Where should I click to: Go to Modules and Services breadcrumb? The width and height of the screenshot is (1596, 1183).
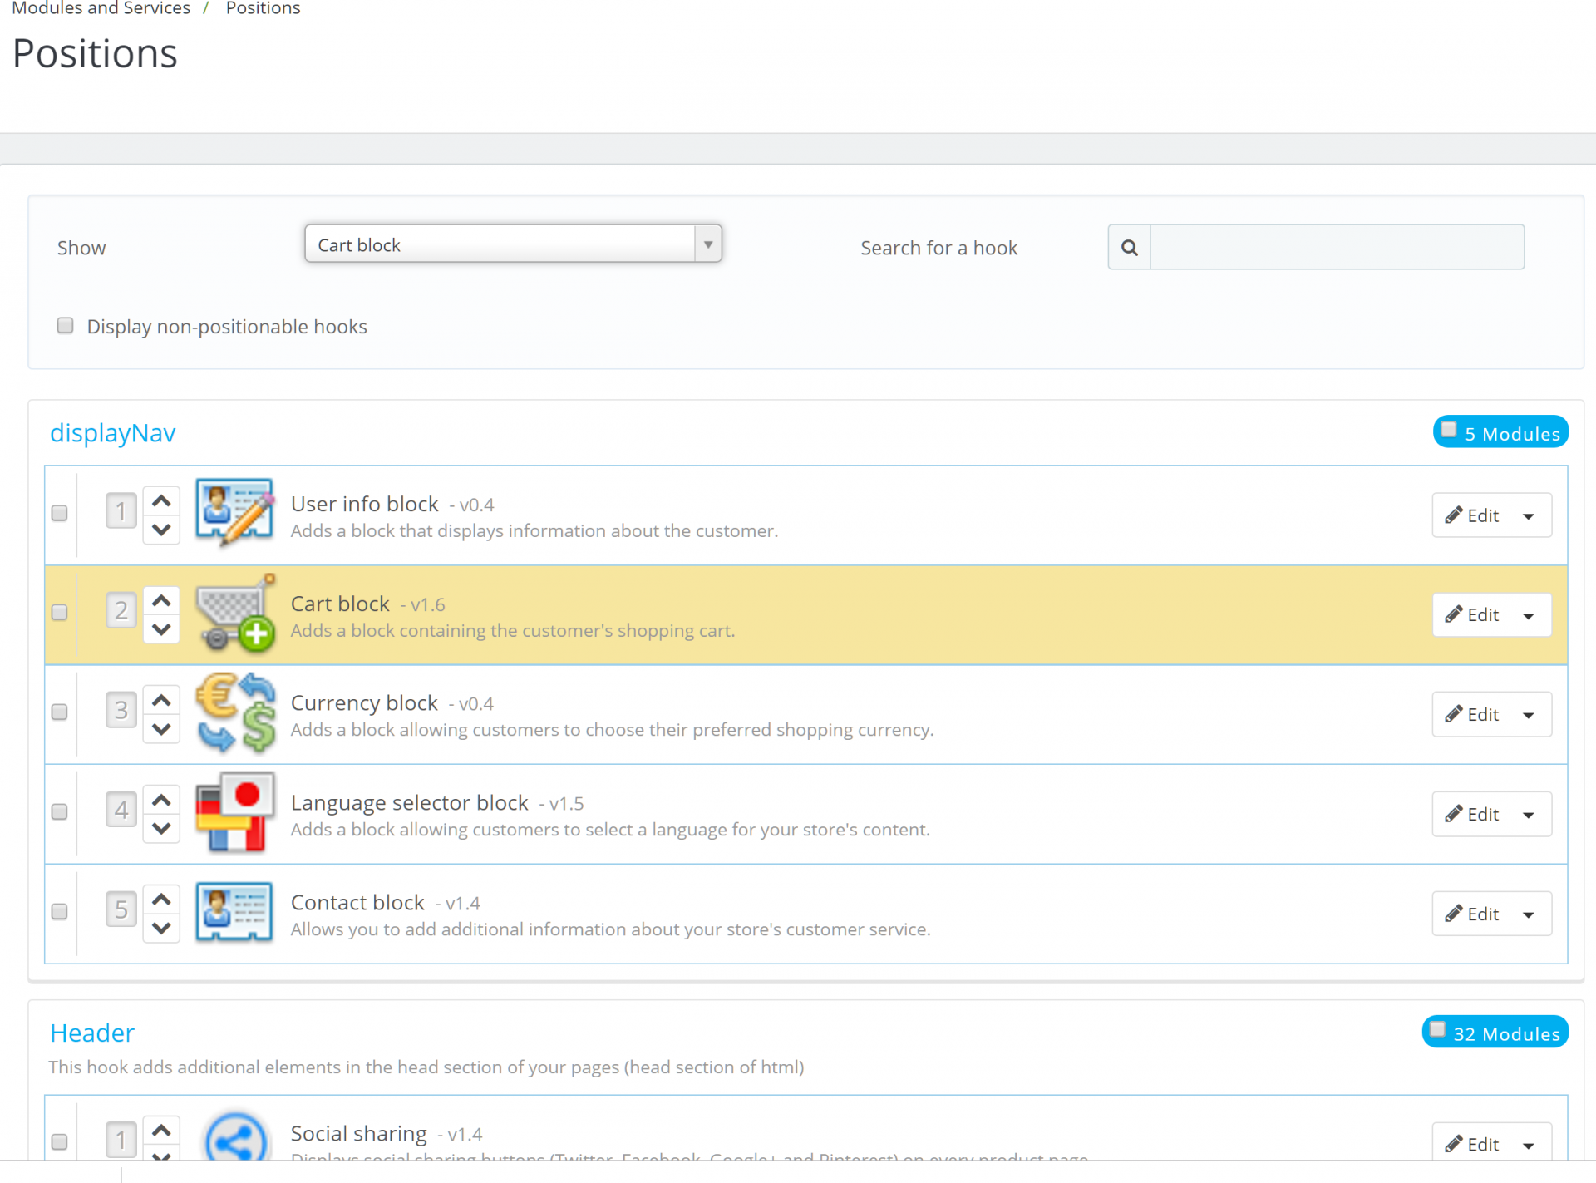pyautogui.click(x=101, y=8)
